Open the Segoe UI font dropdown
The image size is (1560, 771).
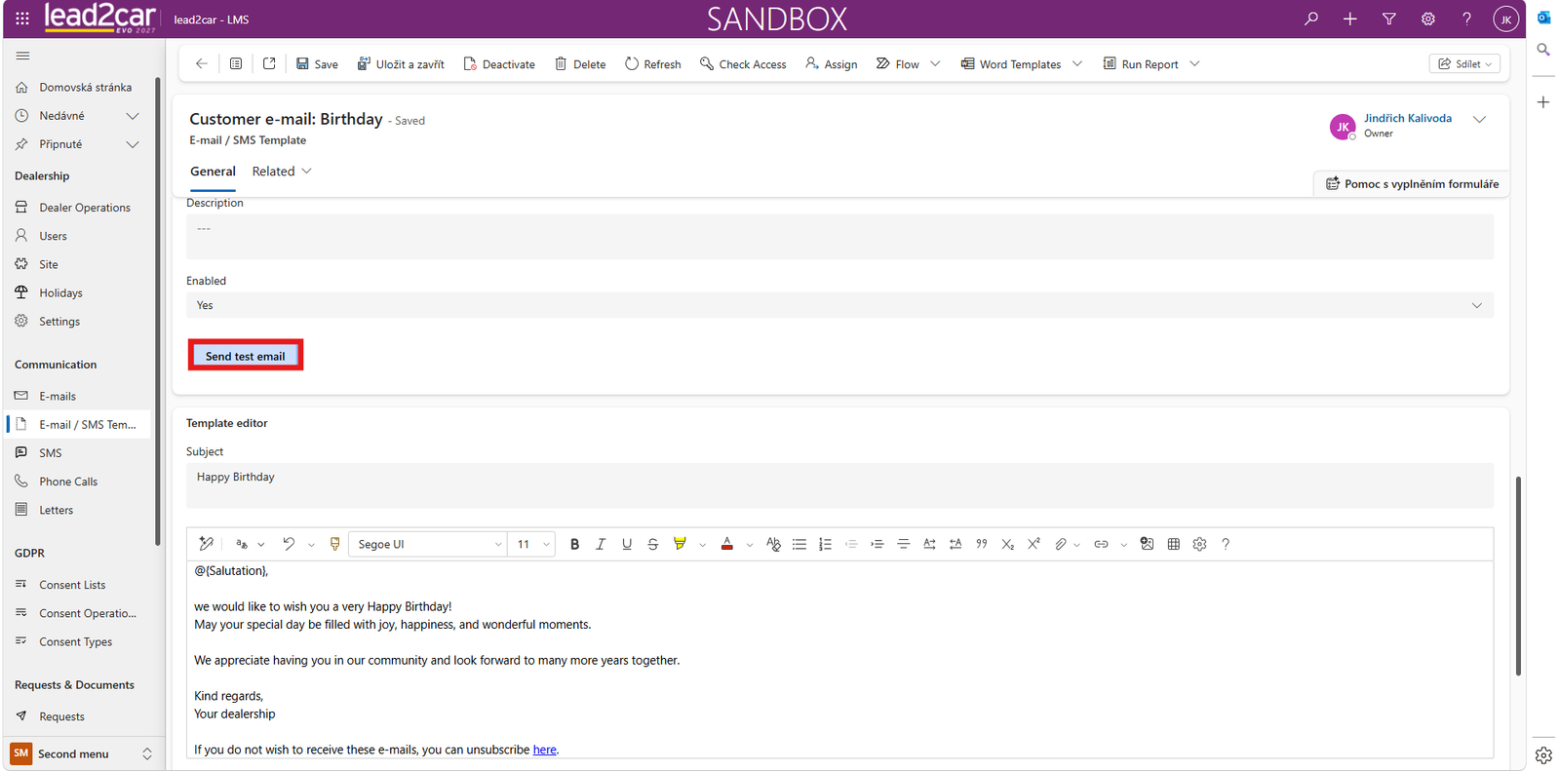tap(427, 544)
